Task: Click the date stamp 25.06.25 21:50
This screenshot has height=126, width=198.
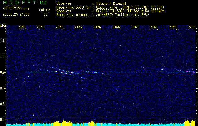Action: [x=16, y=14]
